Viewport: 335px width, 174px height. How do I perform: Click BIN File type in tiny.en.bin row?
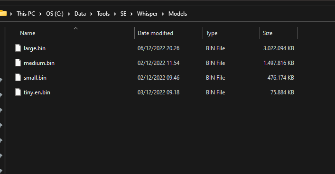(x=215, y=92)
